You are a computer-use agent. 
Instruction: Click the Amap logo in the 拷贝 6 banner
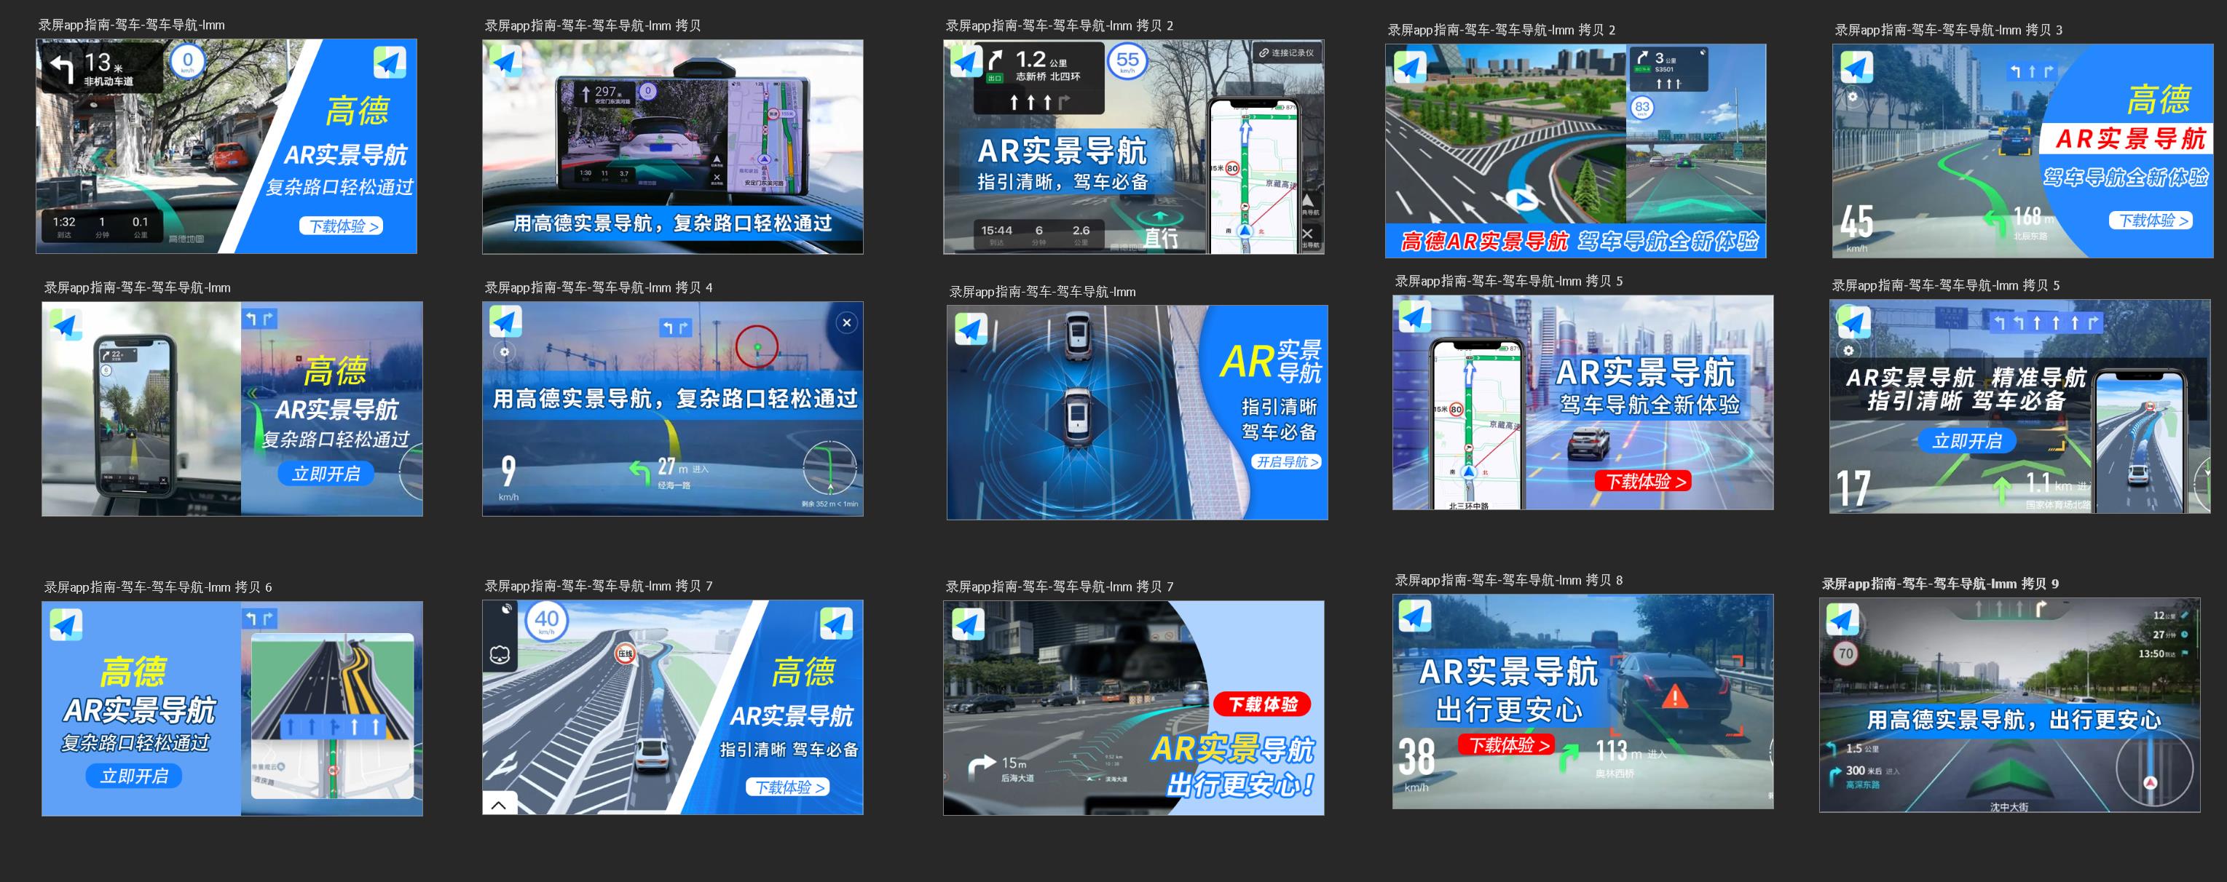tap(66, 624)
